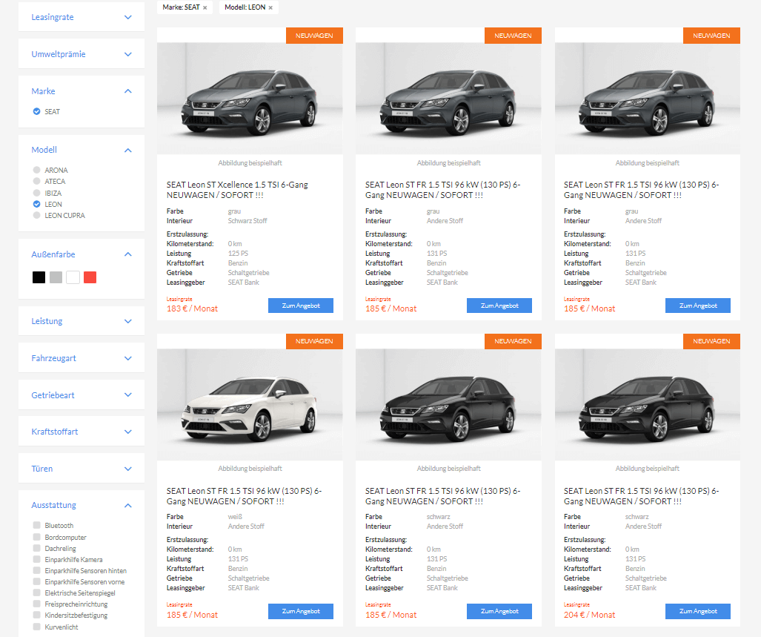Open the 185 € black Leon FR title

click(442, 495)
